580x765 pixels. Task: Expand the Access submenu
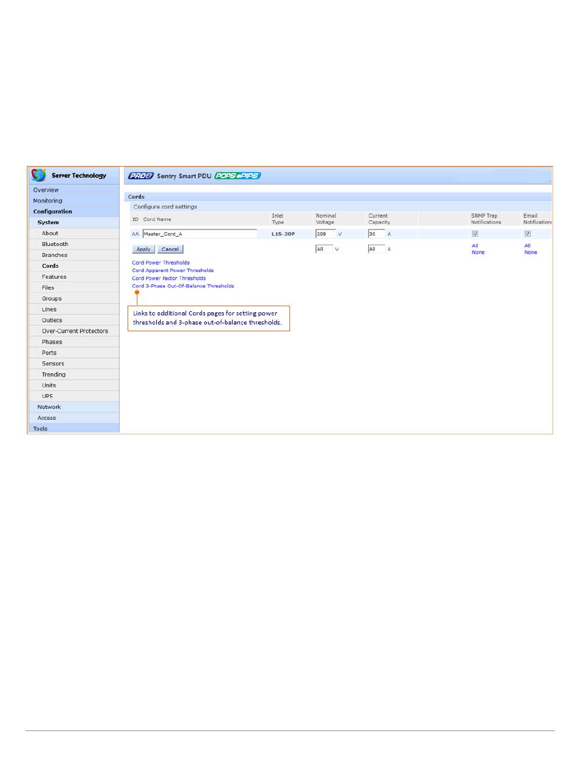click(x=74, y=418)
